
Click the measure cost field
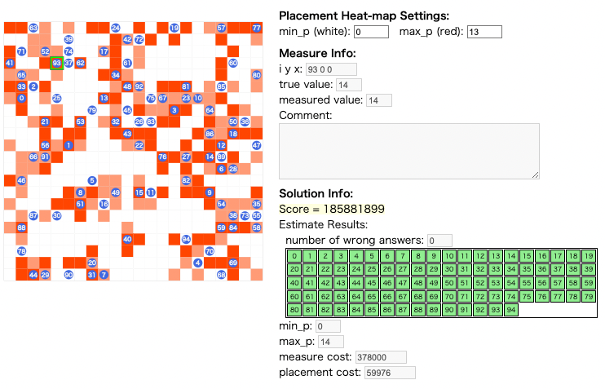[381, 357]
